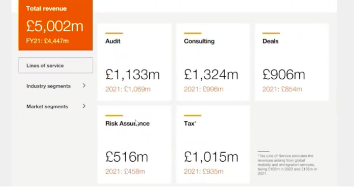
Task: Select the Market segments menu item
Action: coord(56,106)
